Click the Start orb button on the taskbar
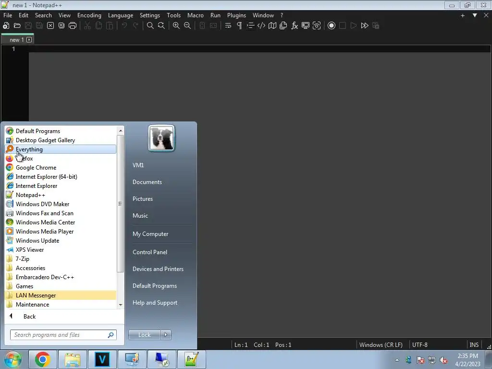The image size is (492, 369). (x=12, y=359)
